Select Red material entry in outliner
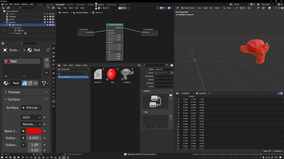This screenshot has width=284, height=159. tap(22, 30)
